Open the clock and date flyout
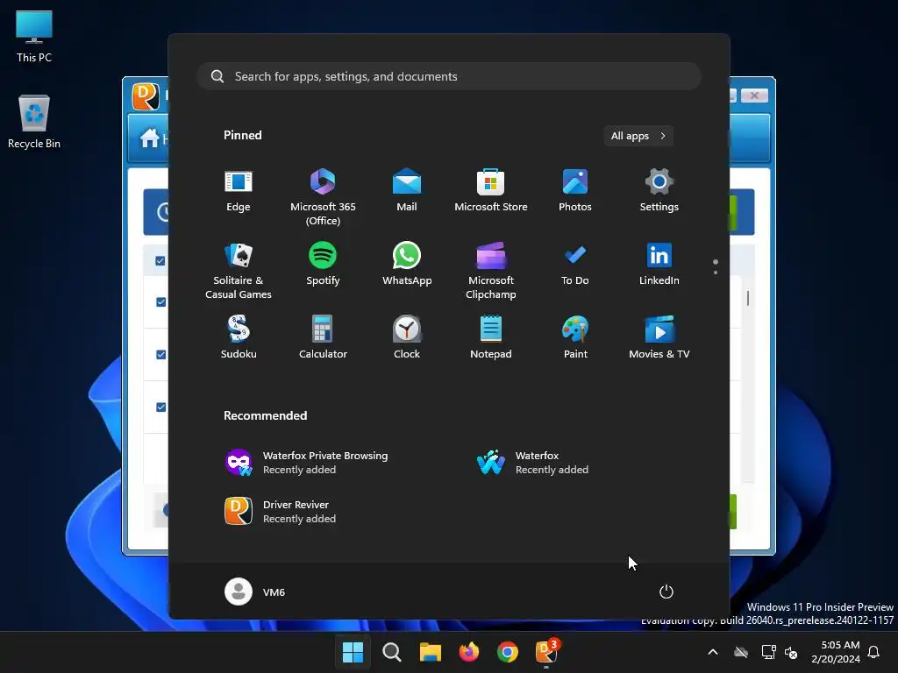This screenshot has width=898, height=673. 836,652
